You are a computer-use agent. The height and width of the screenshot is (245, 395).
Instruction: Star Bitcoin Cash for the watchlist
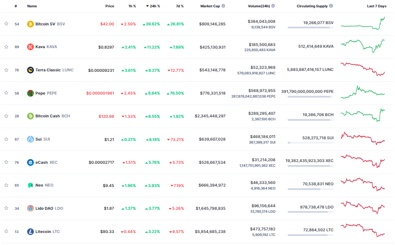[x=6, y=116]
